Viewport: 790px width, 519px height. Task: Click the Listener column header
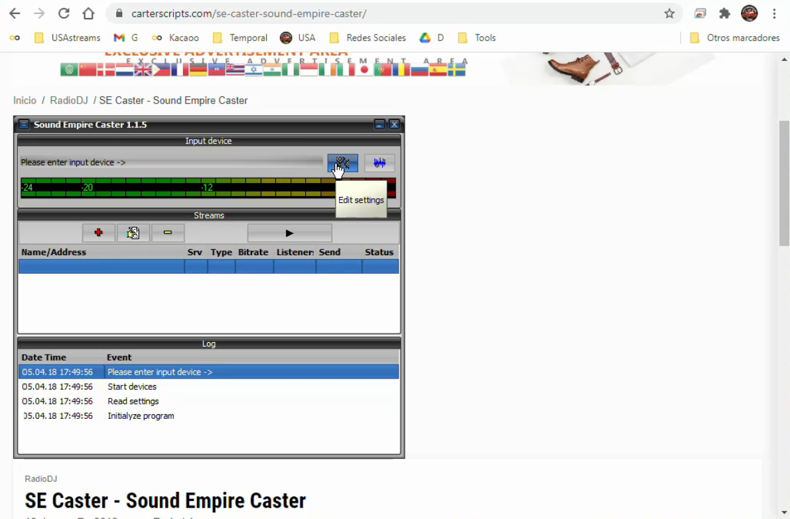[x=295, y=252]
